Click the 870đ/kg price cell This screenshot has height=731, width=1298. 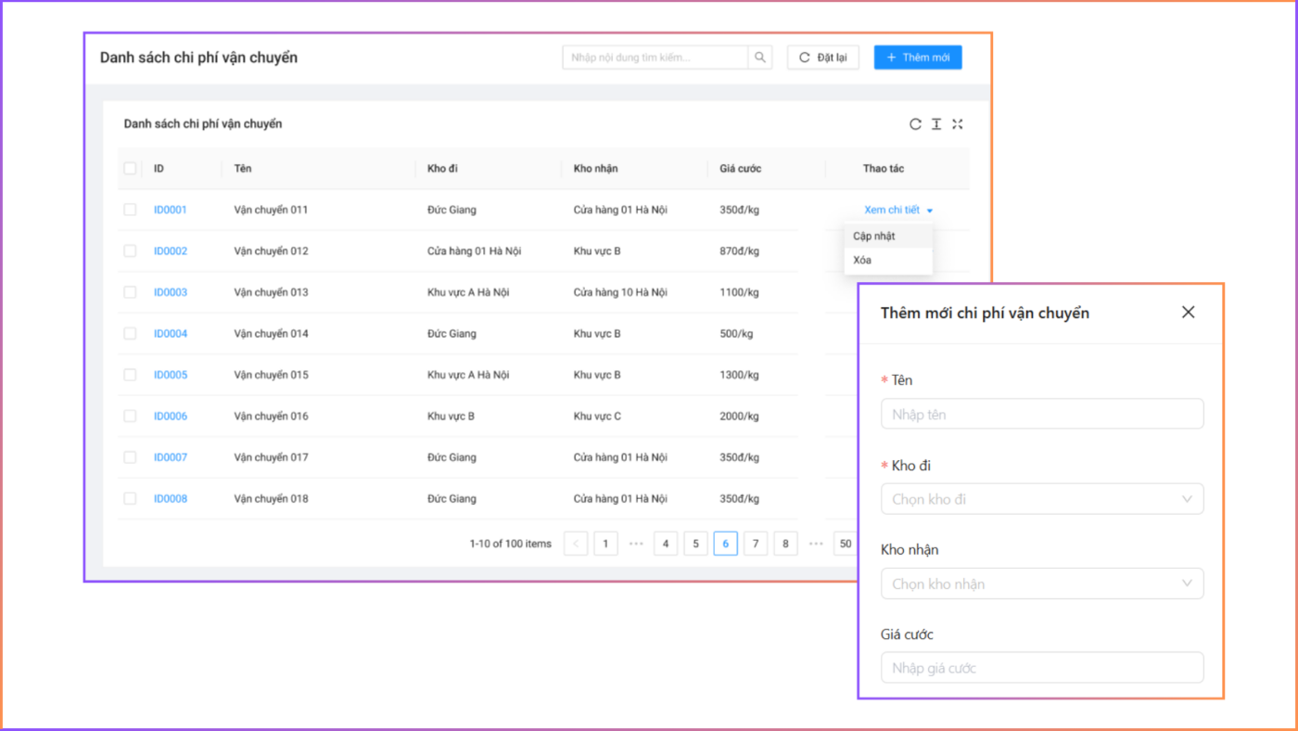pos(739,251)
